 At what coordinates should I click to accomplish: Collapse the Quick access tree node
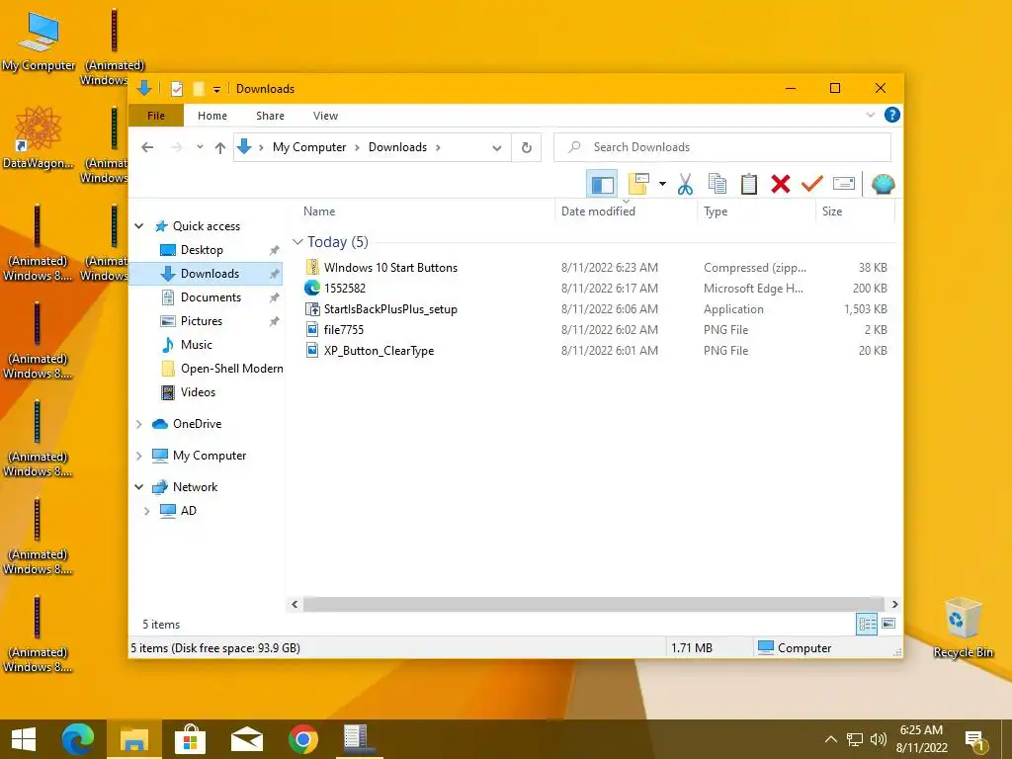pyautogui.click(x=138, y=226)
